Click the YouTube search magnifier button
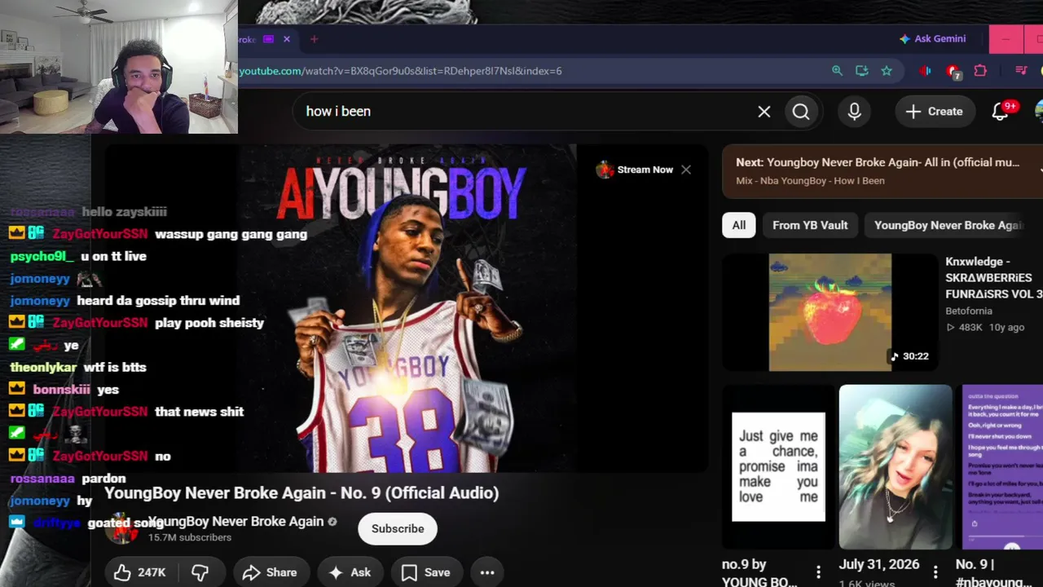The height and width of the screenshot is (587, 1043). point(801,112)
